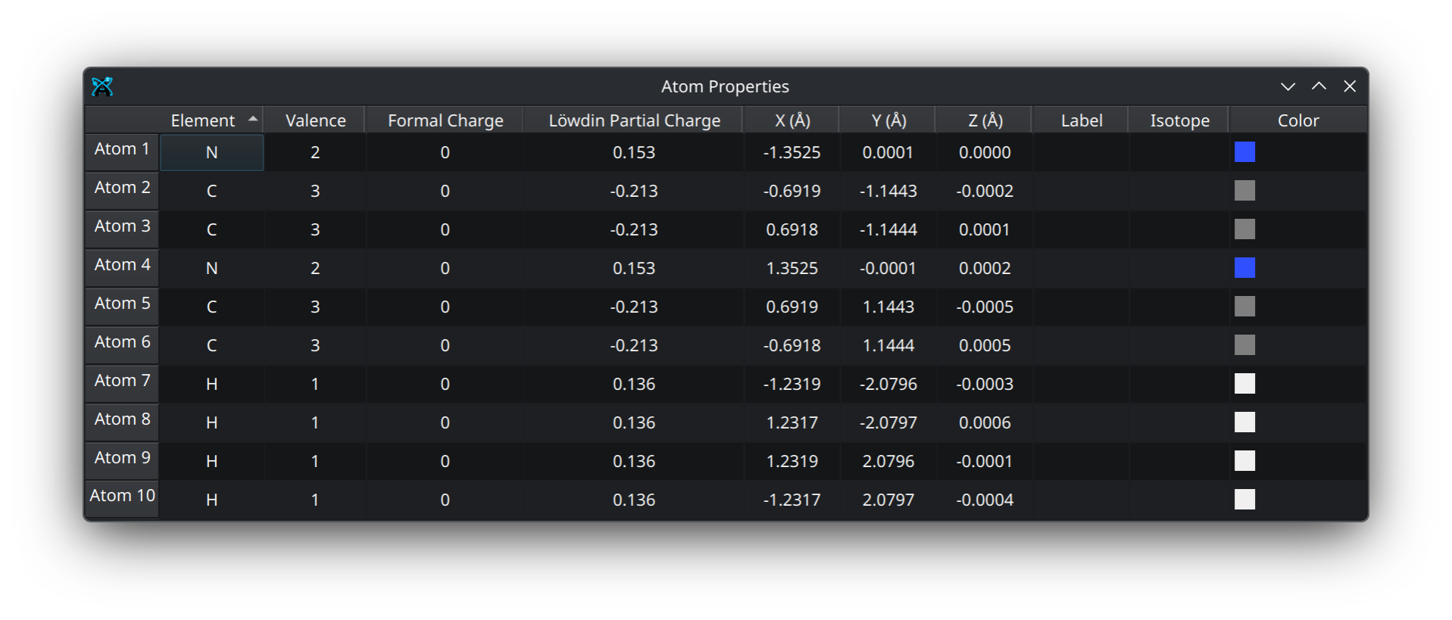The height and width of the screenshot is (620, 1452).
Task: Click X value 0.6918 for Atom 3
Action: tap(792, 230)
